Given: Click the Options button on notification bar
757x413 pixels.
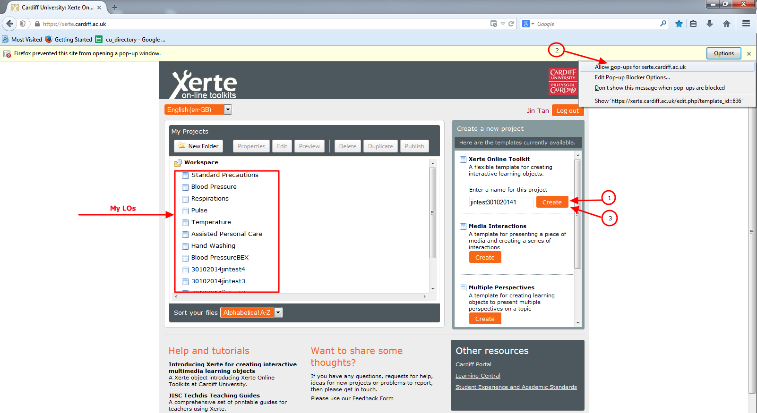Looking at the screenshot, I should pyautogui.click(x=724, y=53).
